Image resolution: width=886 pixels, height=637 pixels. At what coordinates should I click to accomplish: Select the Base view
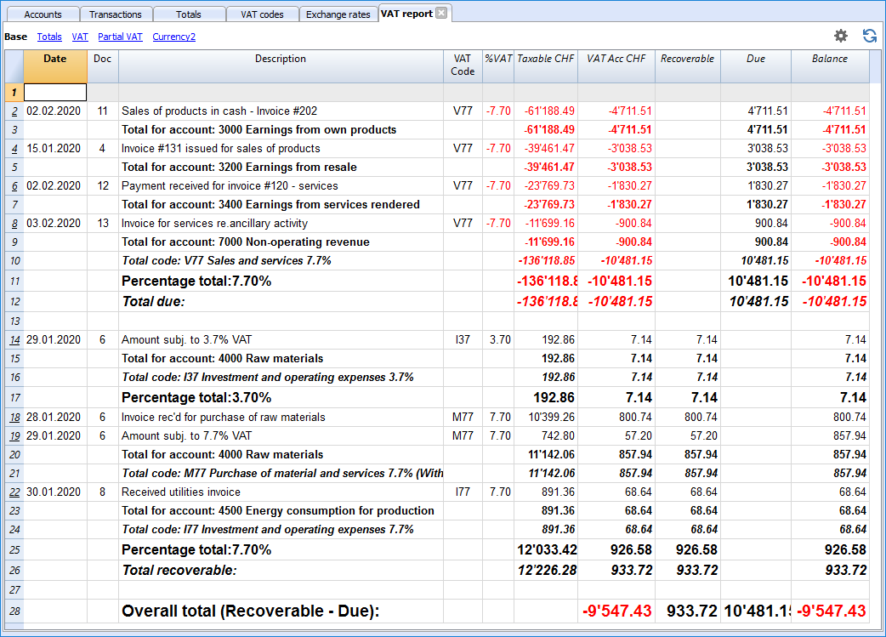15,37
